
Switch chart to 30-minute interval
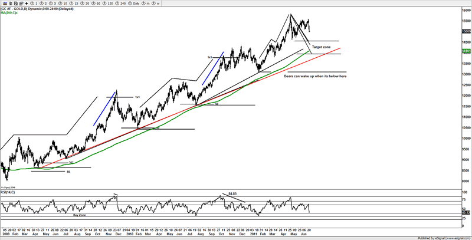pos(84,4)
